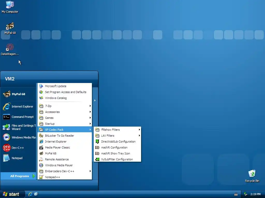This screenshot has width=265, height=198.
Task: Click the DirectVobSub Configuration green icon
Action: click(x=97, y=142)
